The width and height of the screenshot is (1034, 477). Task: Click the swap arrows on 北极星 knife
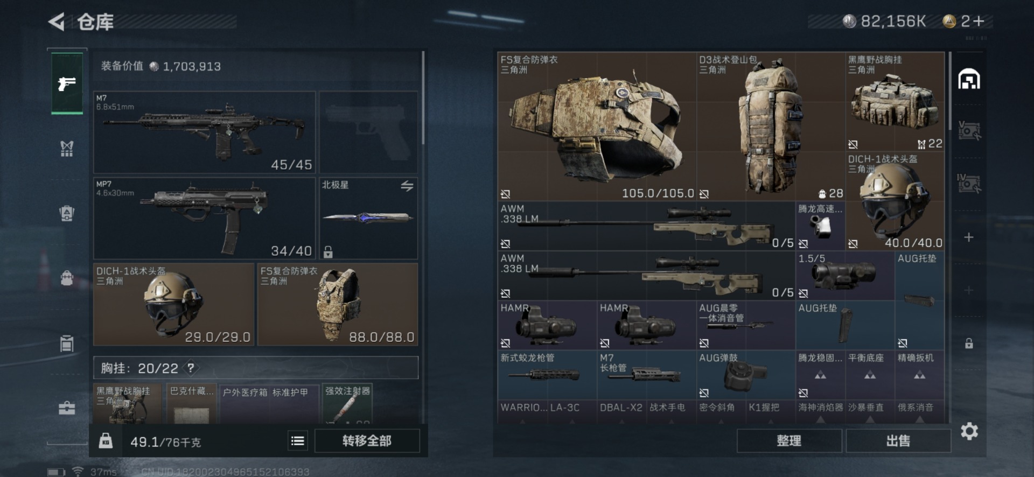pos(407,186)
